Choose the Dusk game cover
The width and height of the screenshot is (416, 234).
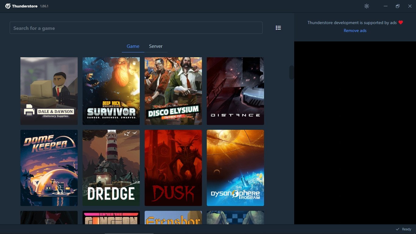click(173, 168)
